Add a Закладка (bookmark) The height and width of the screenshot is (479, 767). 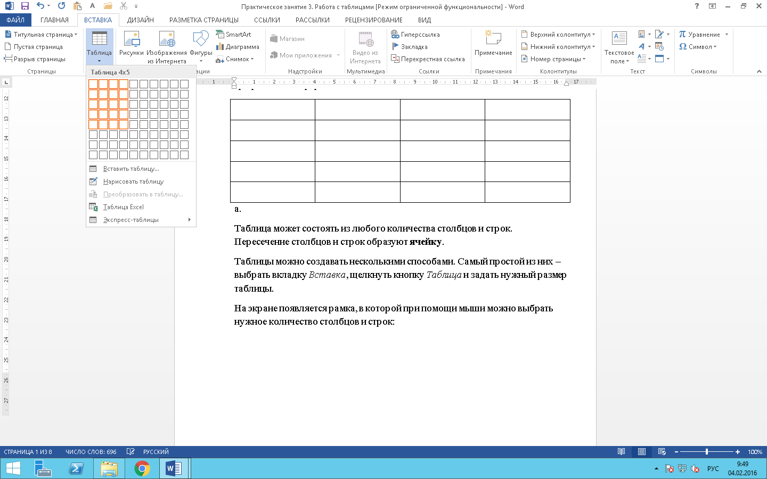[x=410, y=46]
